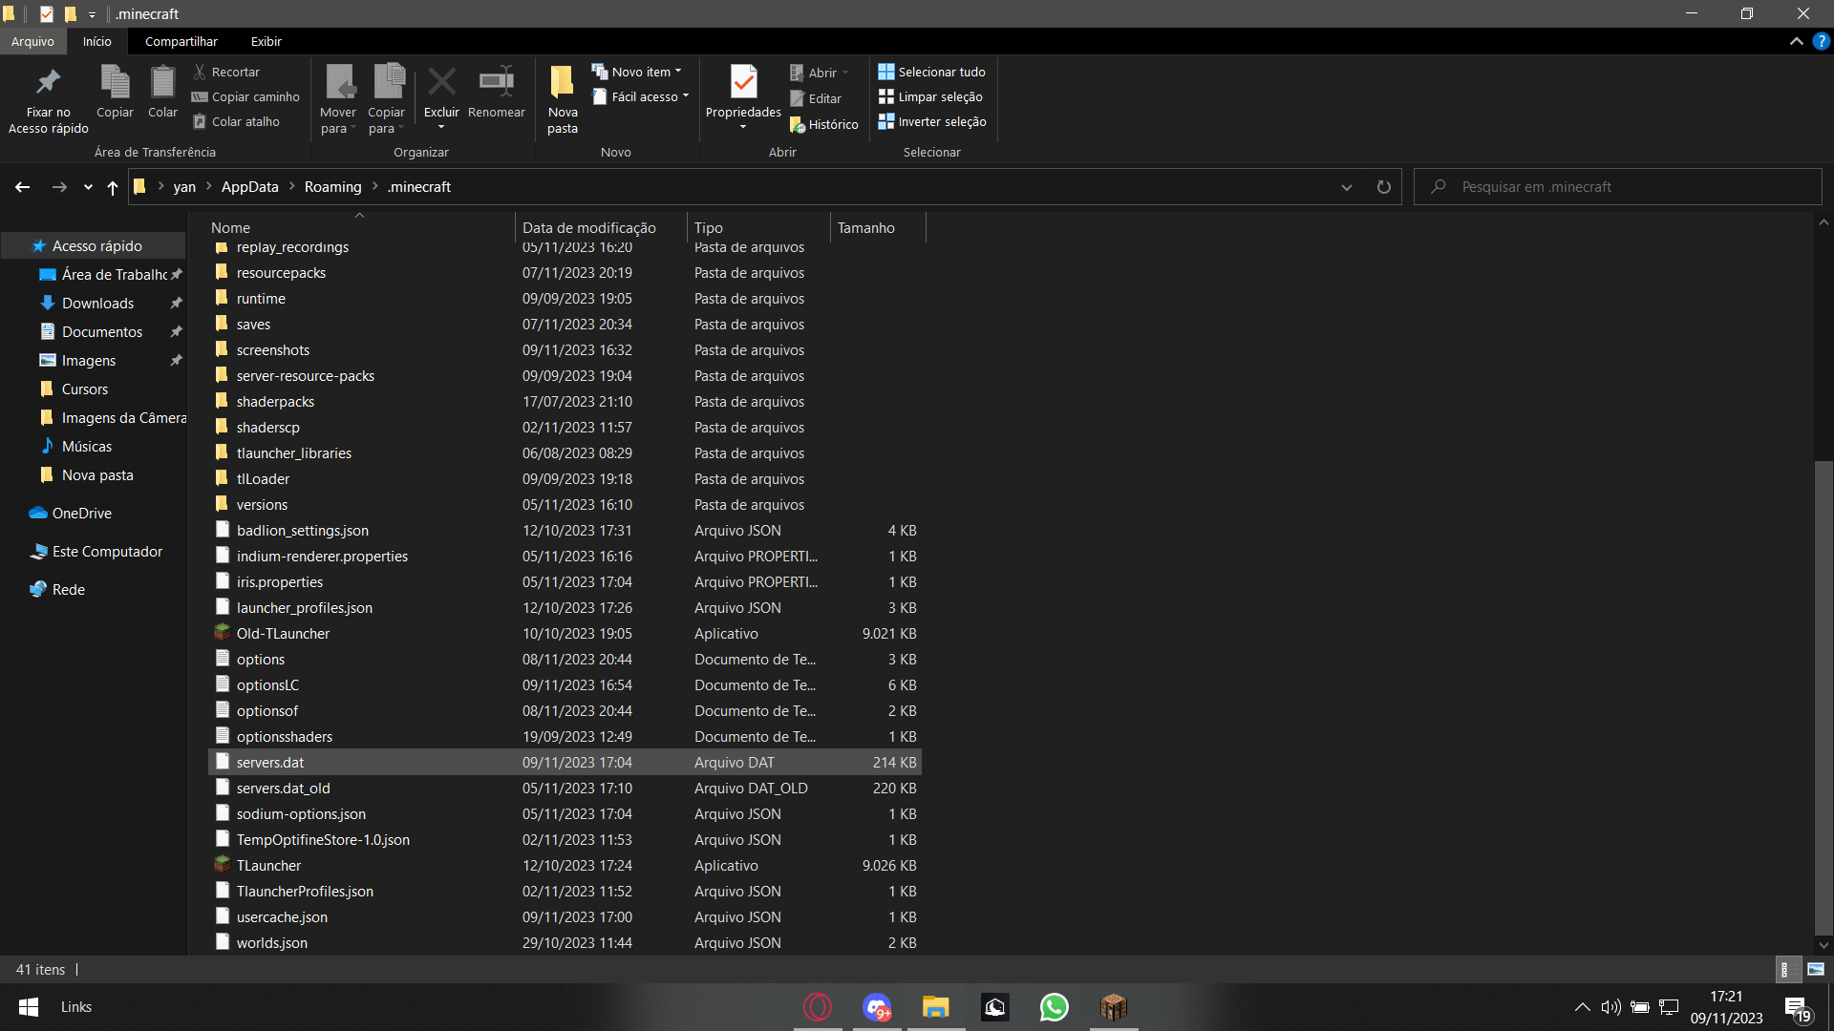Viewport: 1834px width, 1031px height.
Task: Click the Colar paste icon
Action: pos(162,93)
